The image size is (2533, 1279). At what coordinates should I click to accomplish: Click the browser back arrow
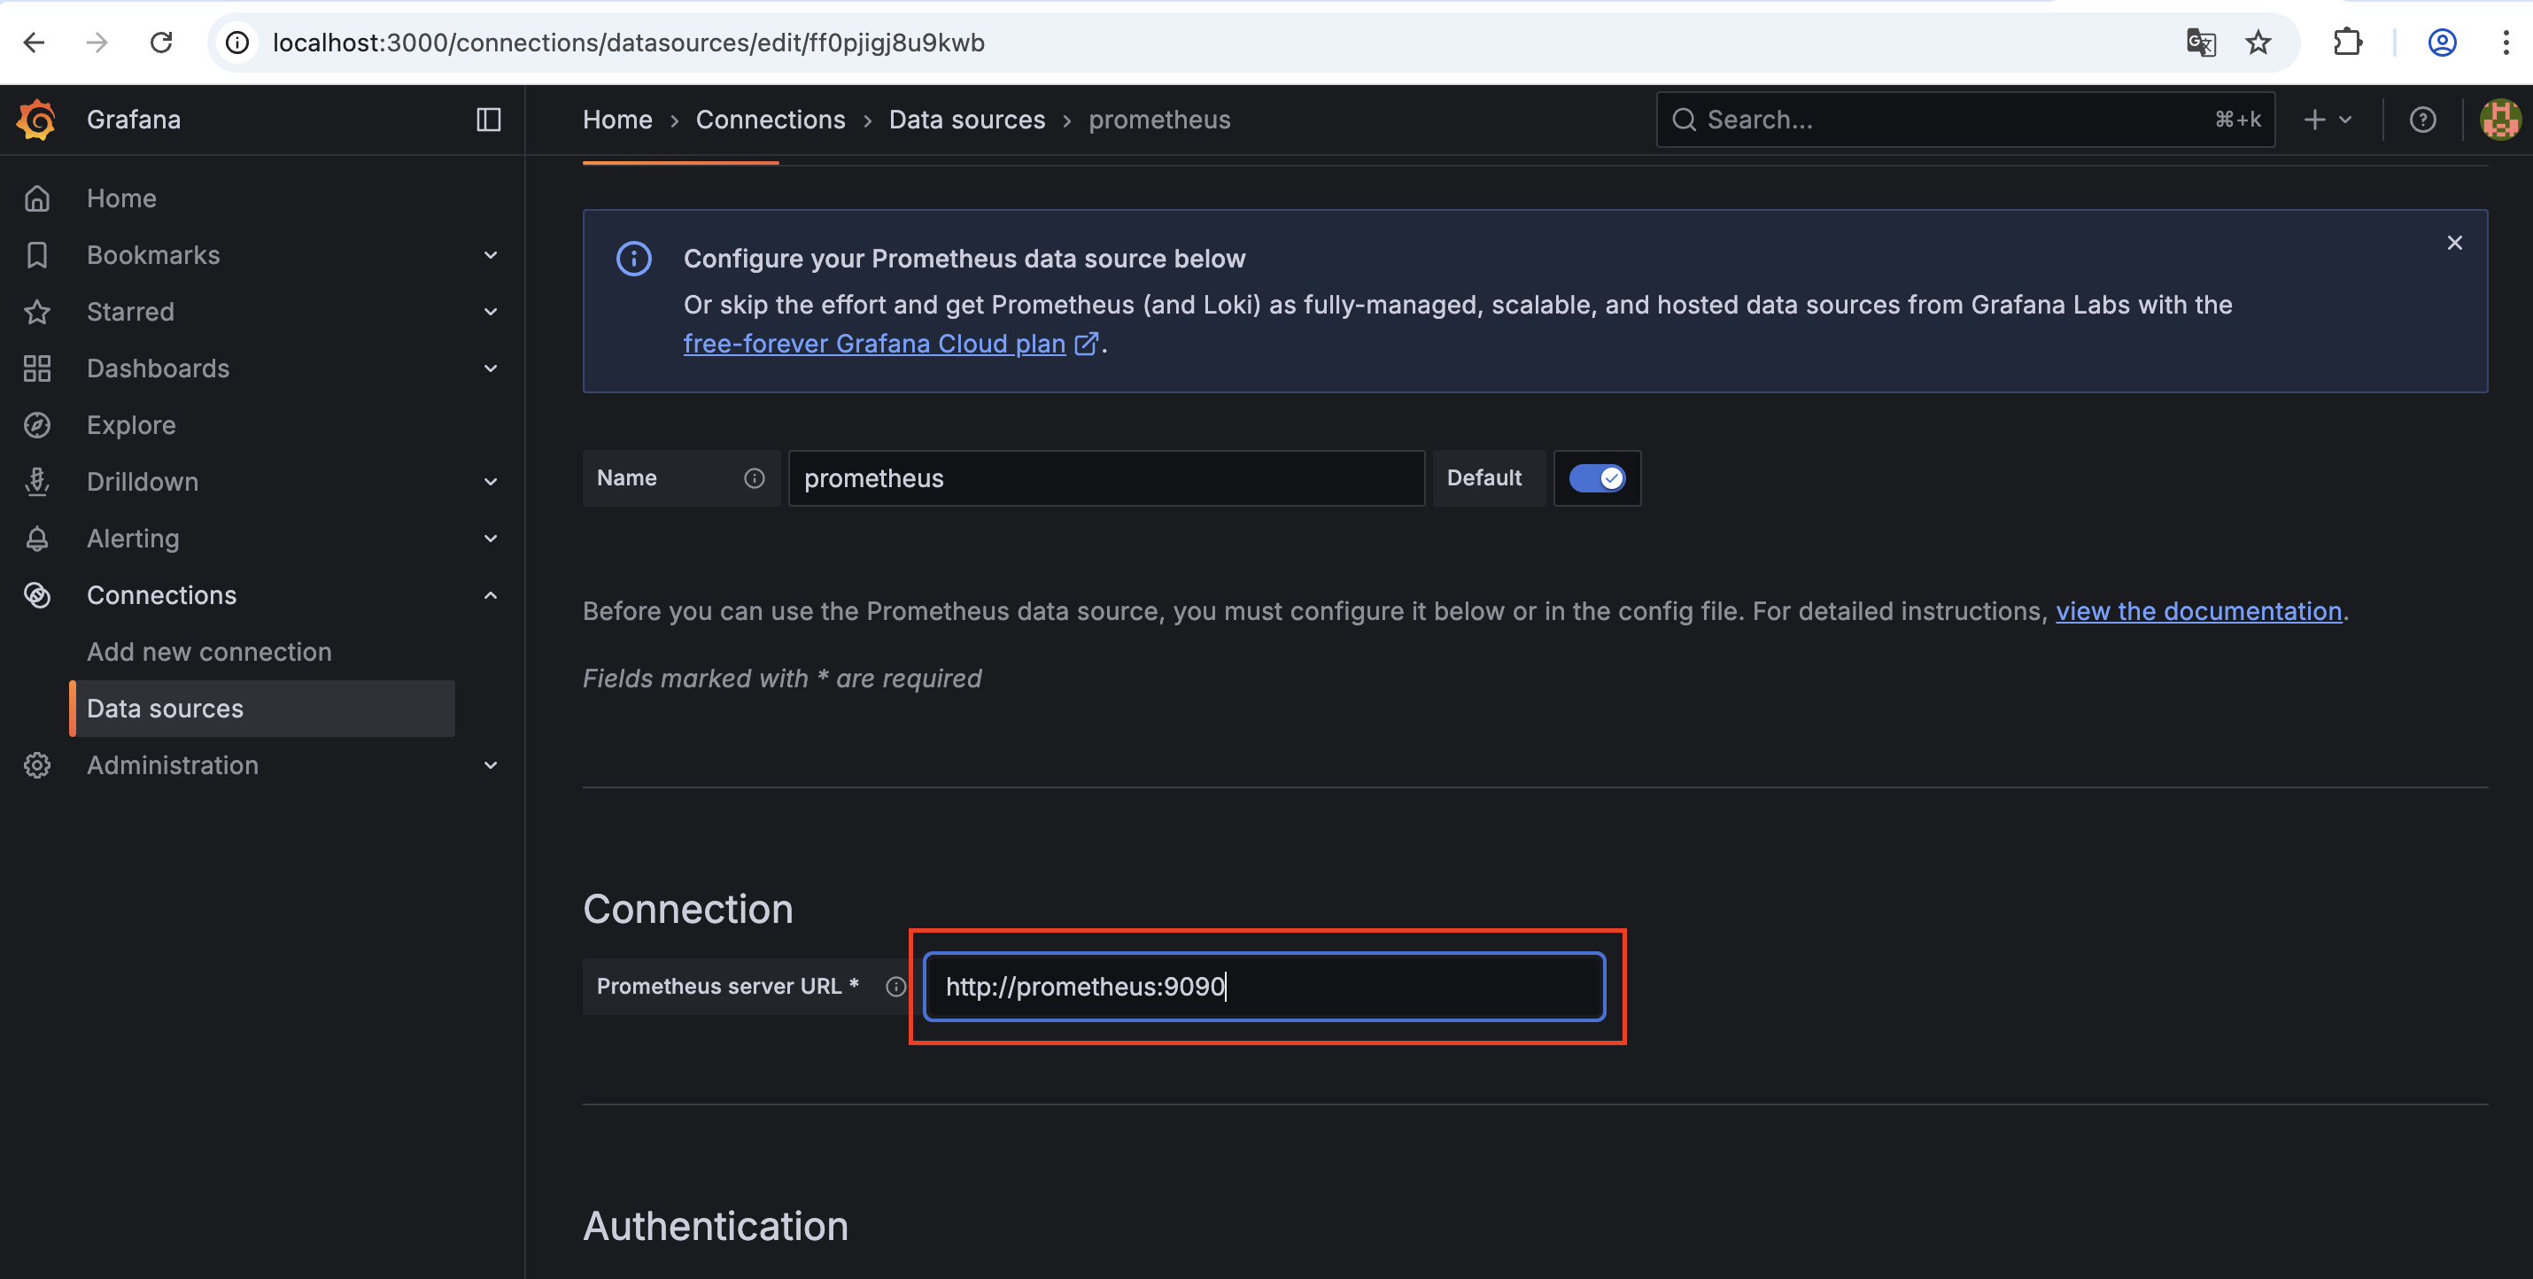tap(35, 43)
